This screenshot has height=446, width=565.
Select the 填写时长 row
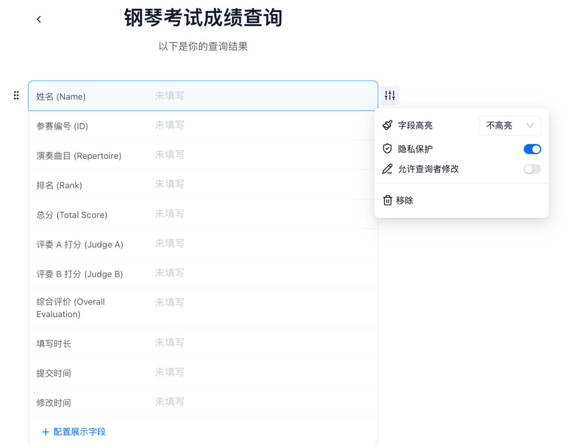[x=203, y=343]
